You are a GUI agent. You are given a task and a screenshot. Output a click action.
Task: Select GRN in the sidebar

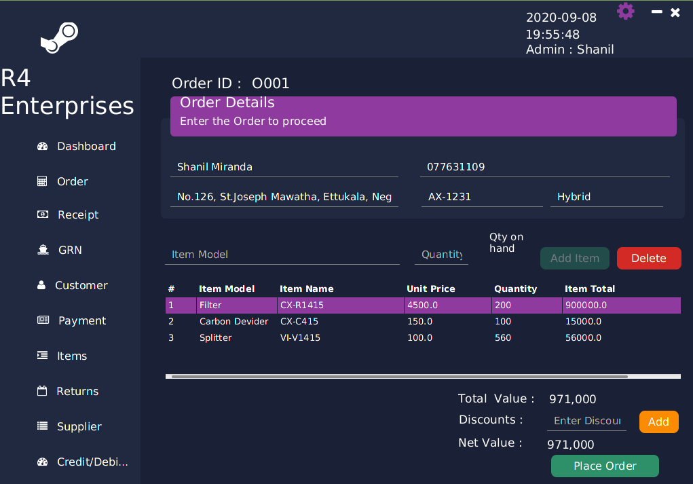coord(70,250)
